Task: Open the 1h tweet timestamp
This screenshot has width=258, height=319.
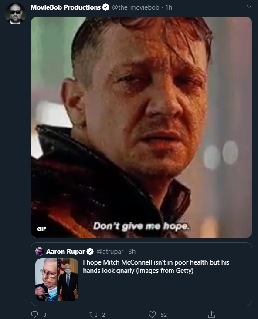Action: coord(169,7)
